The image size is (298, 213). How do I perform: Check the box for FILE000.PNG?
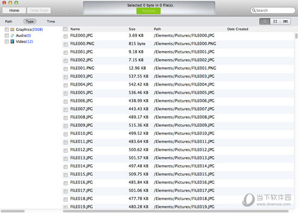[66, 44]
